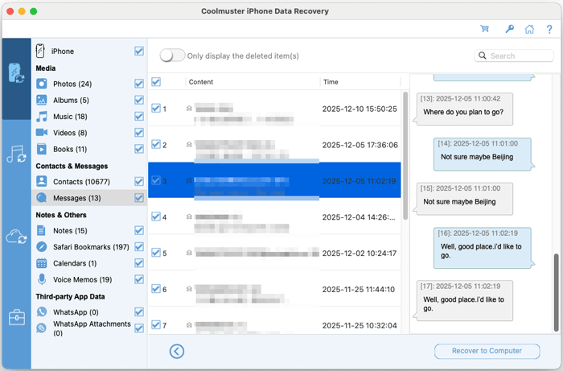
Task: Uncheck the Photos (24) checkbox
Action: click(139, 84)
